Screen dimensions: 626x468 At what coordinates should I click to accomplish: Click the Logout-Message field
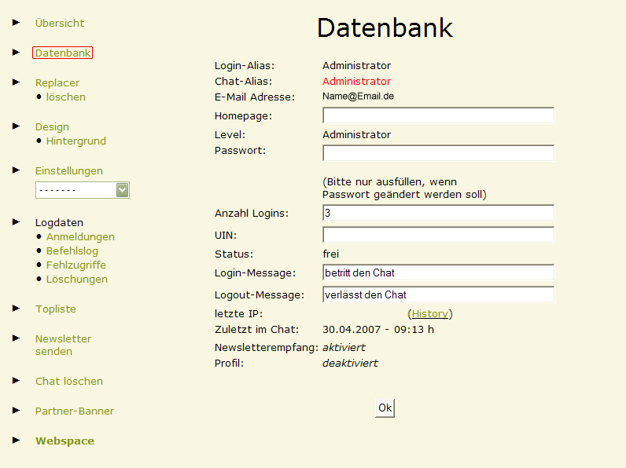[438, 294]
